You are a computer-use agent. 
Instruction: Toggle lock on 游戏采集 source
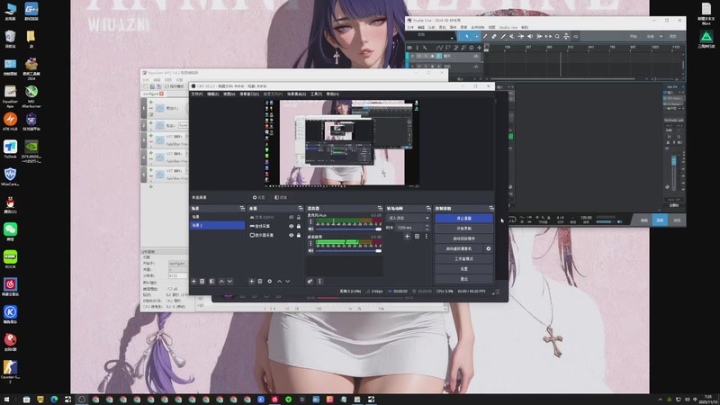tap(299, 226)
